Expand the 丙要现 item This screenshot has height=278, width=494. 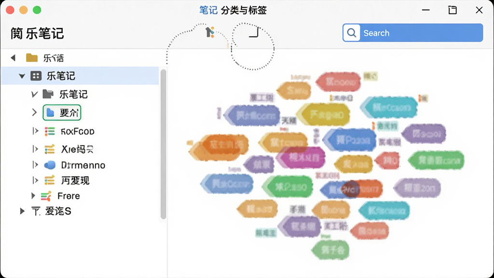tap(35, 180)
